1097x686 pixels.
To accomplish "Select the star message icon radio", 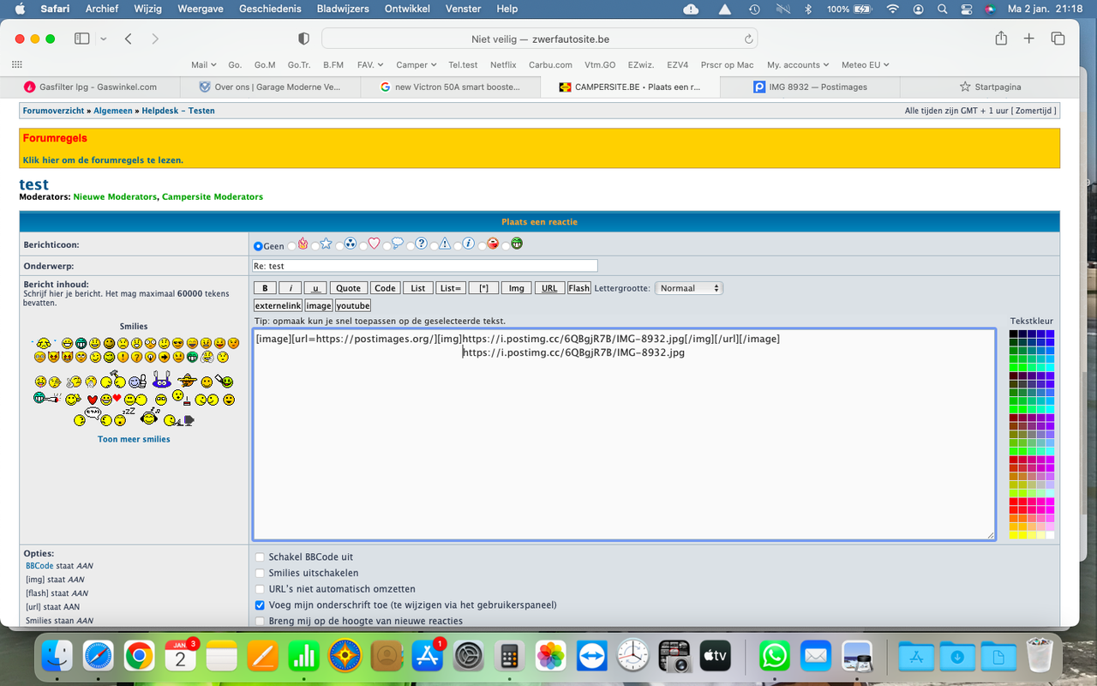I will [x=315, y=246].
